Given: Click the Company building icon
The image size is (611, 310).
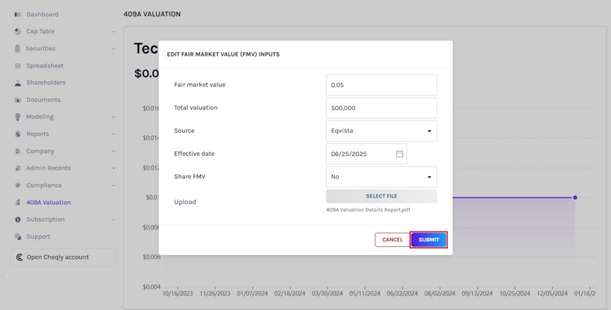Looking at the screenshot, I should (18, 152).
